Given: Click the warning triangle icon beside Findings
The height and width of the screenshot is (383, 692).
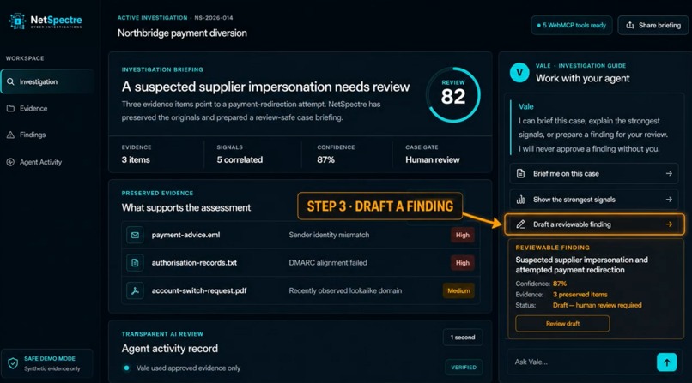Looking at the screenshot, I should pos(10,135).
